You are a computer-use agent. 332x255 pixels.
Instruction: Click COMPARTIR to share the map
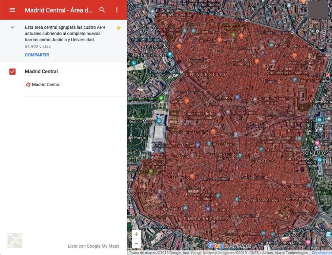pos(37,55)
